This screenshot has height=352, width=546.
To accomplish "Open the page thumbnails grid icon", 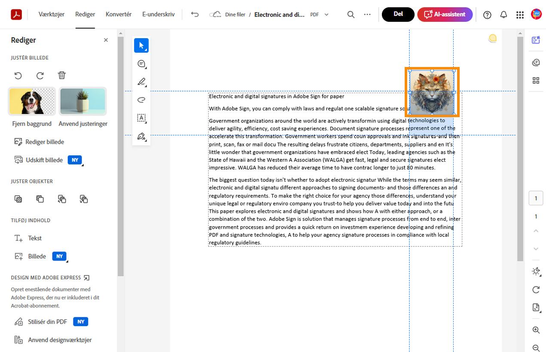I will [536, 81].
